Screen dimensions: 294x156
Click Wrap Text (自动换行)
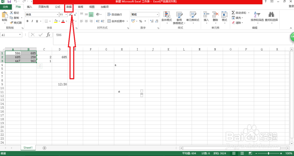(x=115, y=14)
